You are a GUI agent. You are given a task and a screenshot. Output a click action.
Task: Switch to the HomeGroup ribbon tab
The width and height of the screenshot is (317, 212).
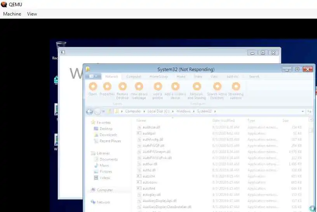pos(159,77)
